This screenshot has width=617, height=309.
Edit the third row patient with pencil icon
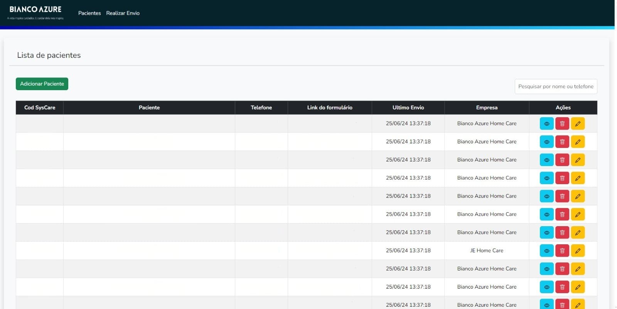pyautogui.click(x=578, y=160)
